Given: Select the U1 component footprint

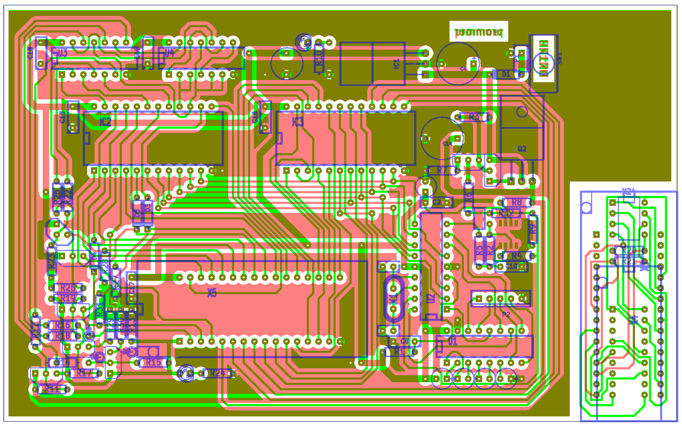Looking at the screenshot, I should tap(484, 346).
